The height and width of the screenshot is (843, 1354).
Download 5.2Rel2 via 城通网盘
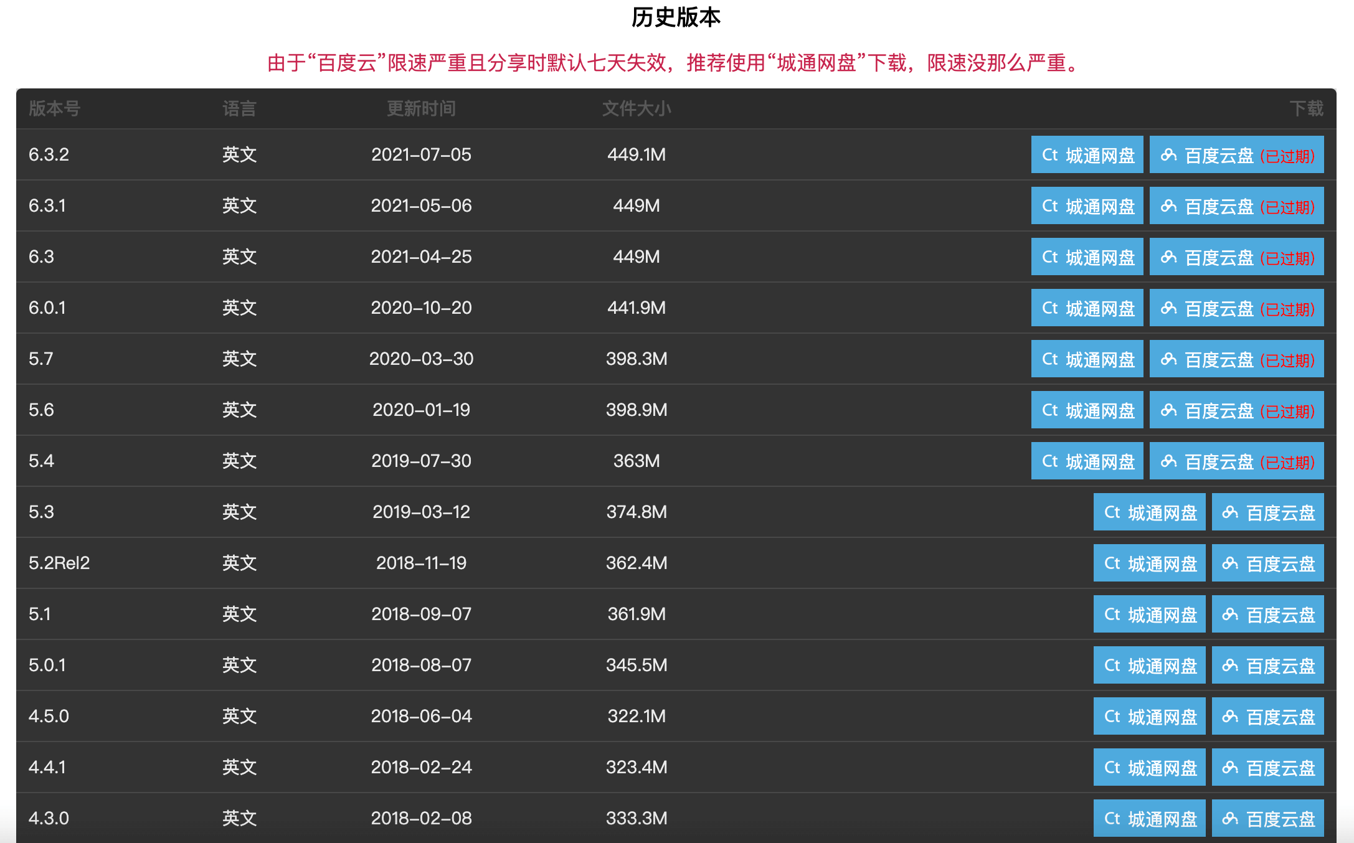coord(1149,563)
